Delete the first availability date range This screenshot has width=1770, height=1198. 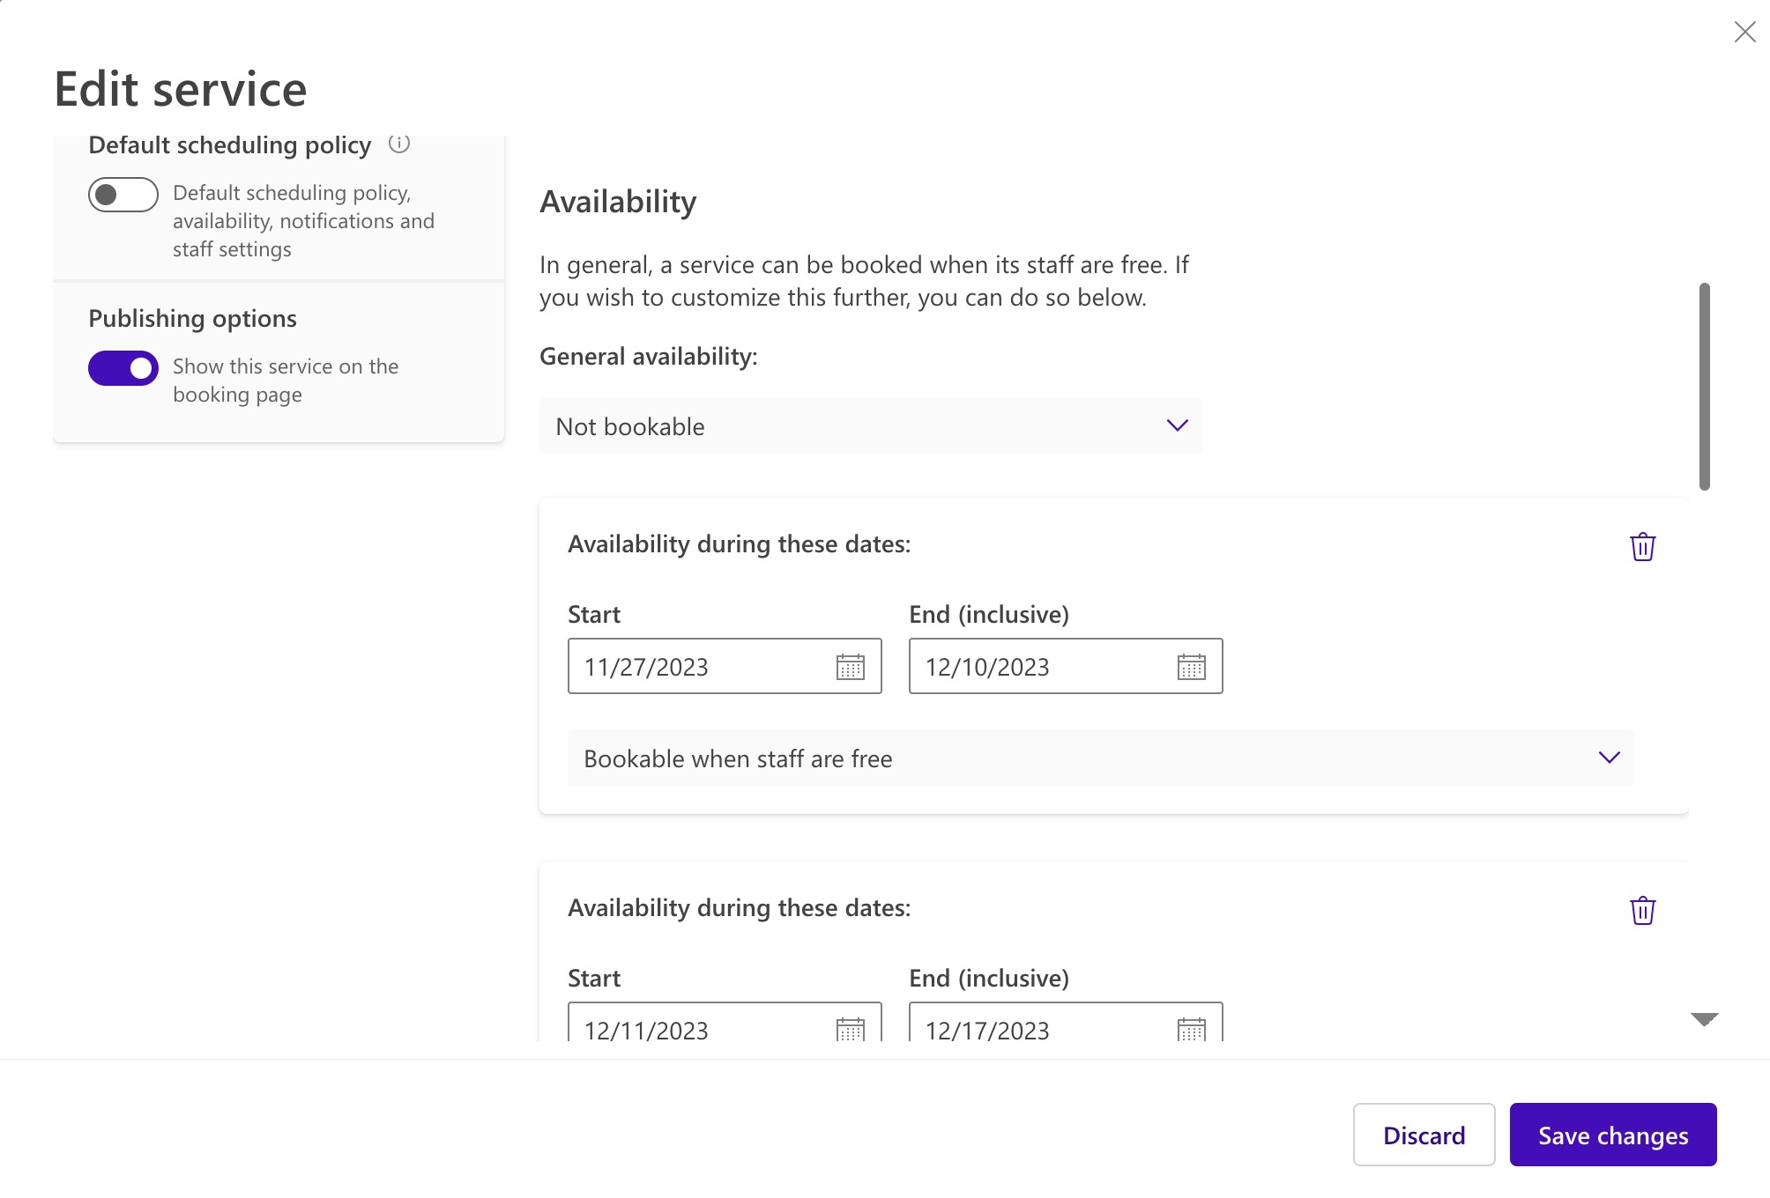pyautogui.click(x=1642, y=546)
